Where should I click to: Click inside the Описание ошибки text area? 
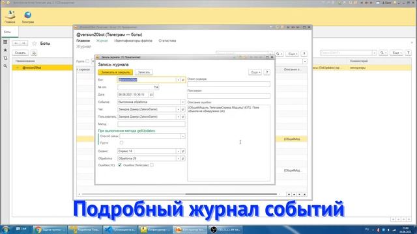229,143
